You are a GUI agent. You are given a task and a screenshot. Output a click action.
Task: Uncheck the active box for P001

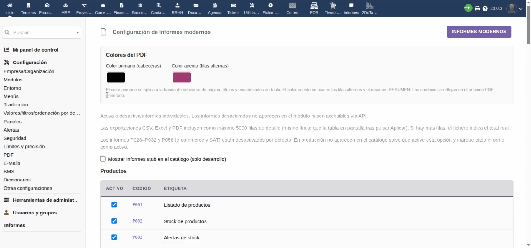pyautogui.click(x=114, y=204)
